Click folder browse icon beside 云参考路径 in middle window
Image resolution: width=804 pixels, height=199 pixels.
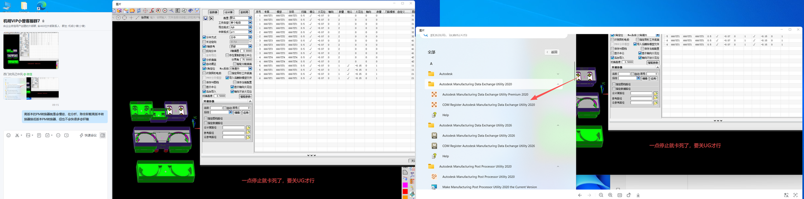click(248, 137)
